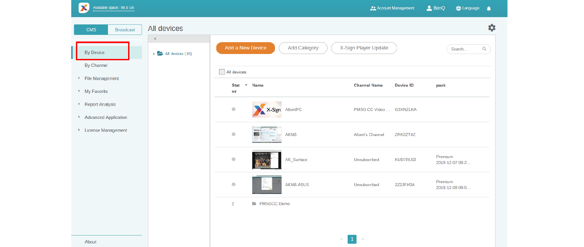
Task: Open the notification bell
Action: pos(489,9)
